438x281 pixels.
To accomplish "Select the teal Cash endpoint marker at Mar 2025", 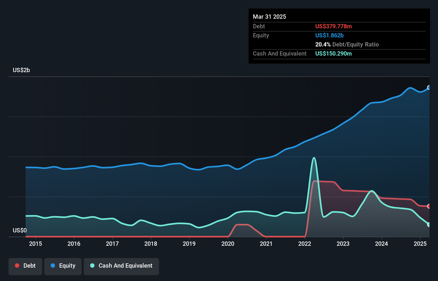I will click(429, 225).
